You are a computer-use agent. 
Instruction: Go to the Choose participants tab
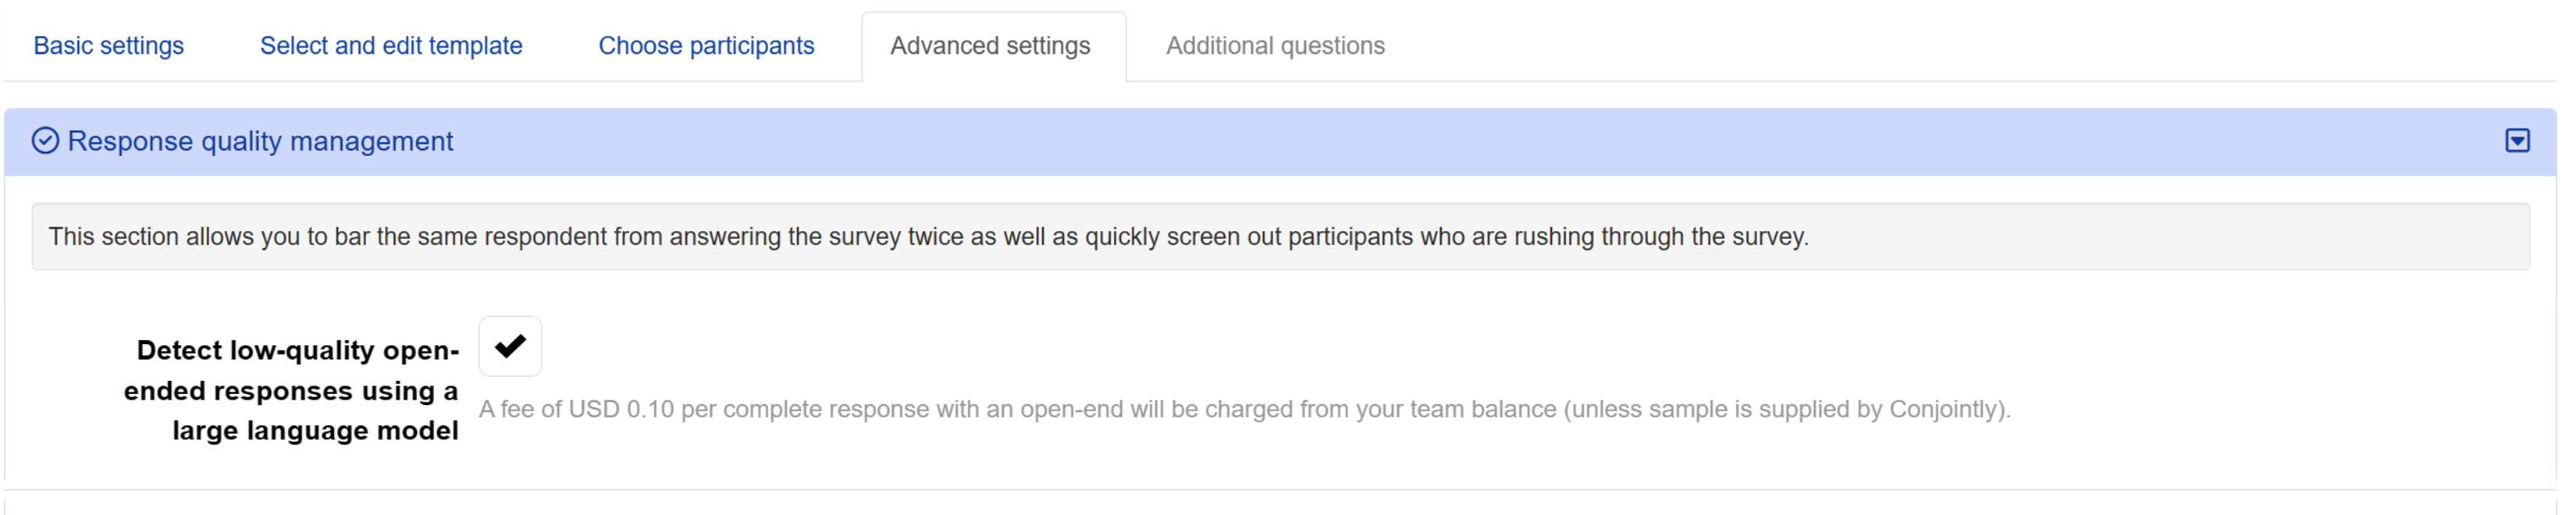point(706,46)
